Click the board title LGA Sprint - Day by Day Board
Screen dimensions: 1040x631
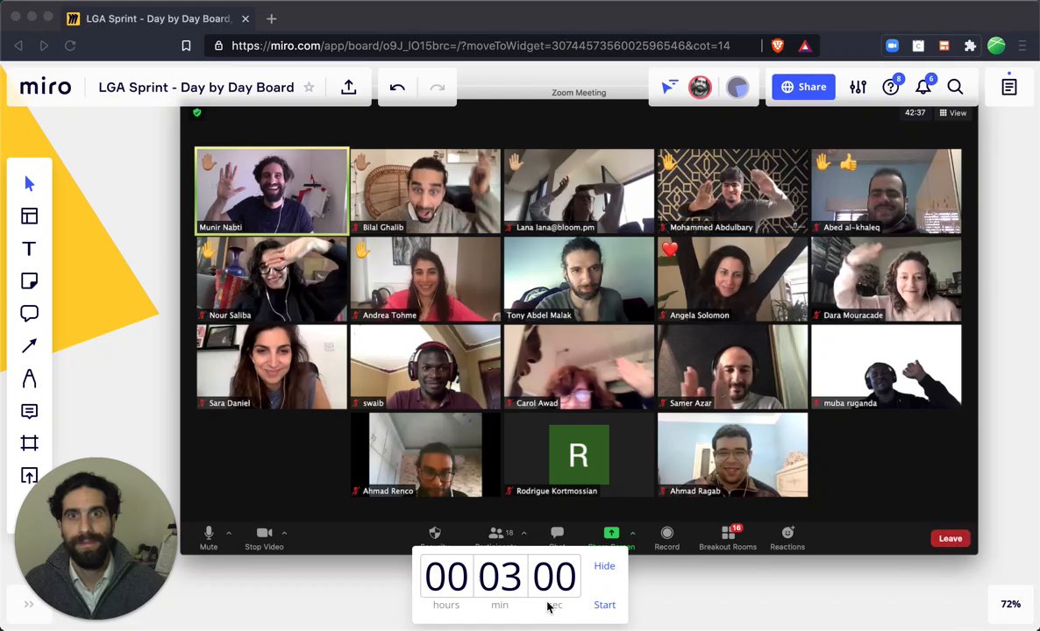pos(196,87)
